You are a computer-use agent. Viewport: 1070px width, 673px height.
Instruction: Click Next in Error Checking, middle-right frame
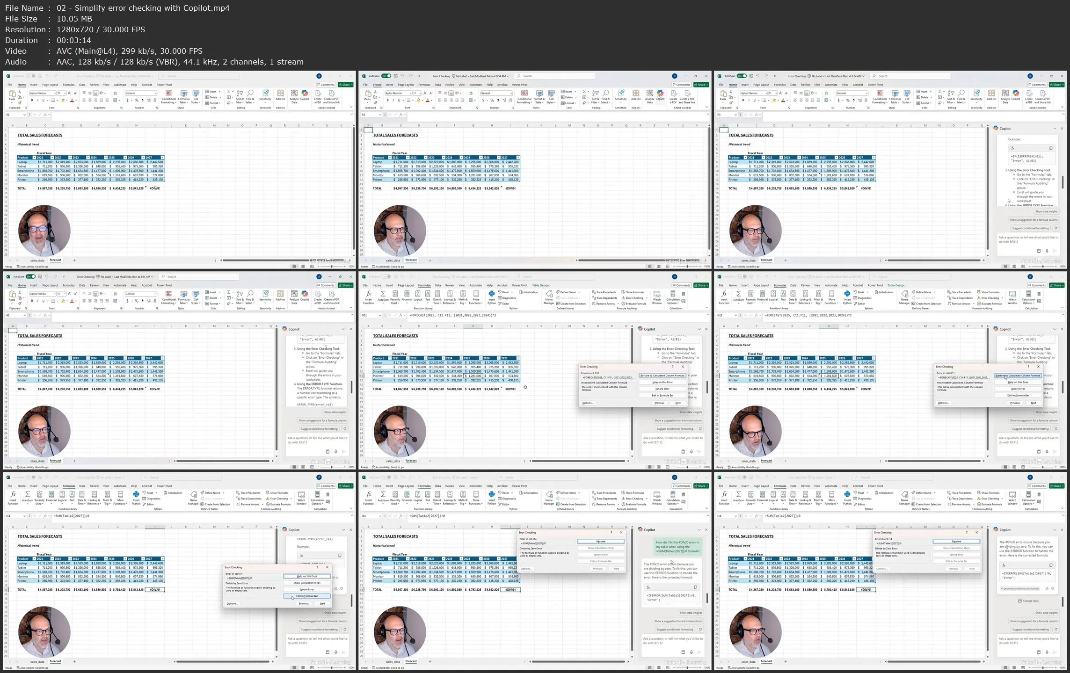tap(1034, 403)
